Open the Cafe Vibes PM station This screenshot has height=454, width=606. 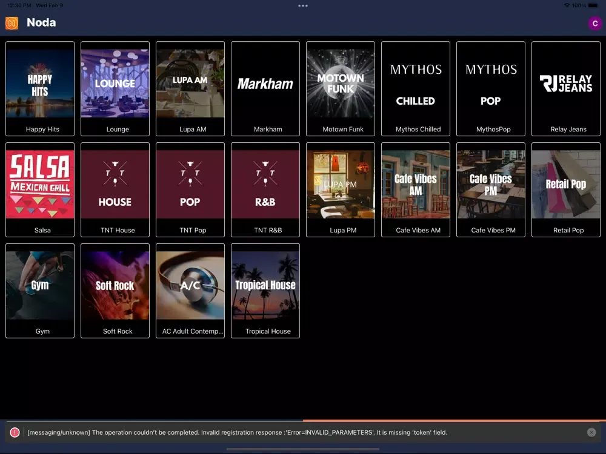click(x=491, y=189)
